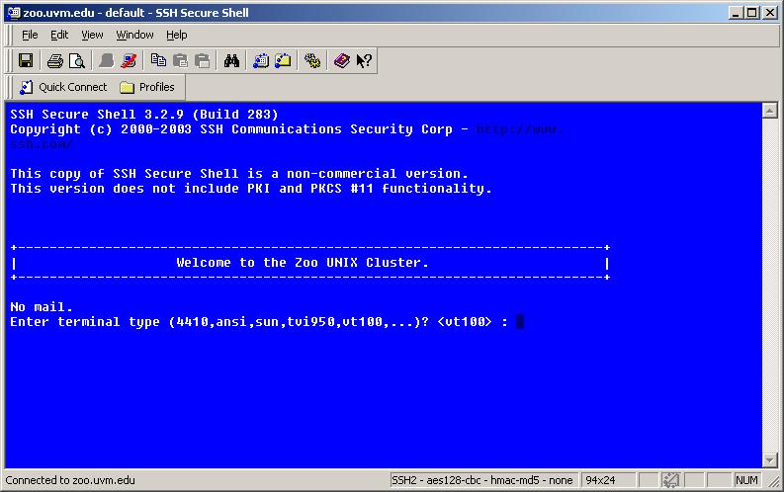Open a New Terminal Window from the toolbar
The image size is (784, 492).
(x=261, y=61)
